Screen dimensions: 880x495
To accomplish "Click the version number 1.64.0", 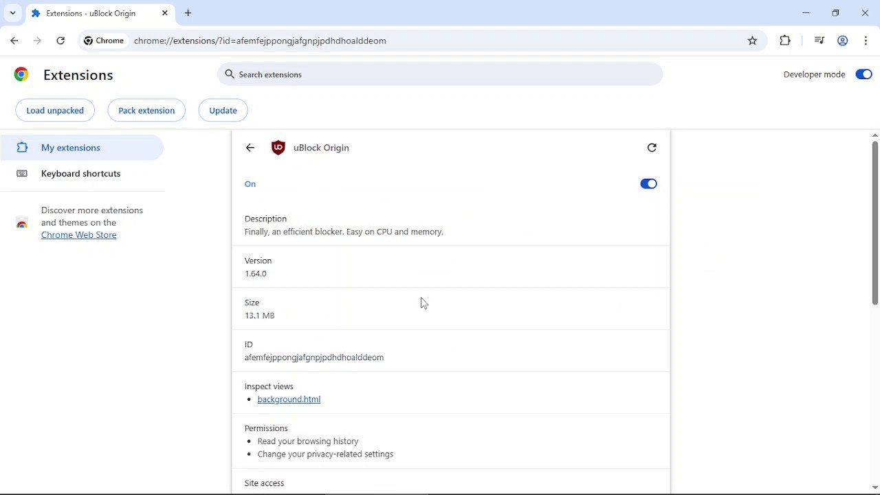I will click(256, 274).
